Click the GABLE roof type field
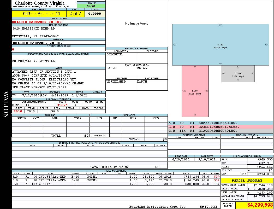This screenshot has width=274, height=209. 121,68
